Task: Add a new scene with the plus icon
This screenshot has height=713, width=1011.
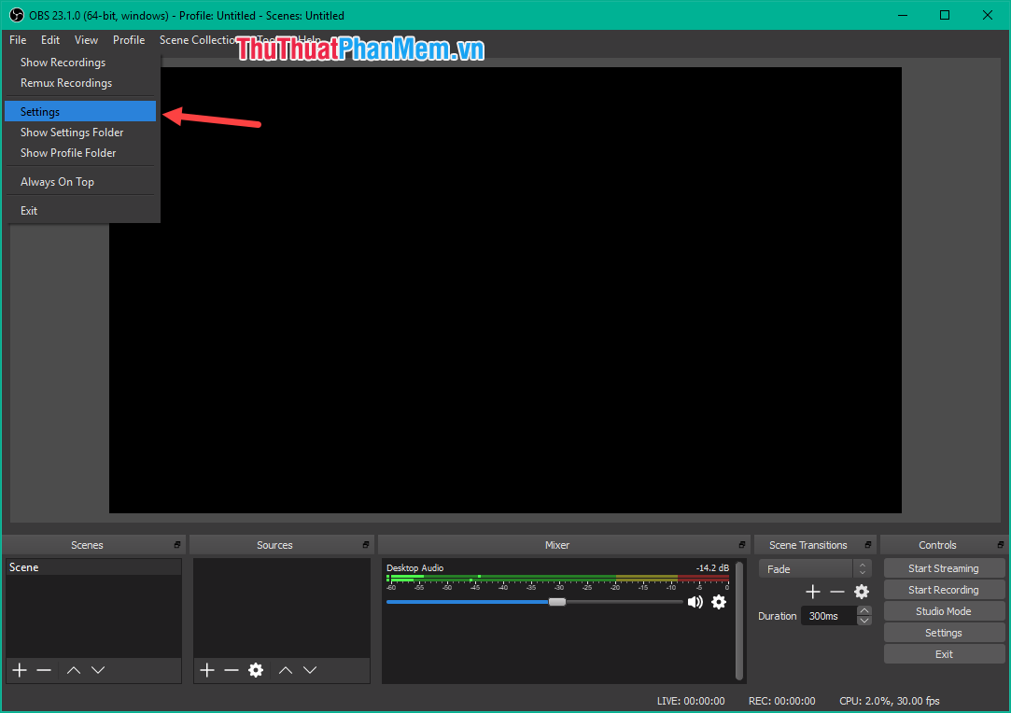Action: pyautogui.click(x=19, y=669)
